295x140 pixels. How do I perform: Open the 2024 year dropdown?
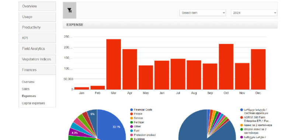coord(254,13)
